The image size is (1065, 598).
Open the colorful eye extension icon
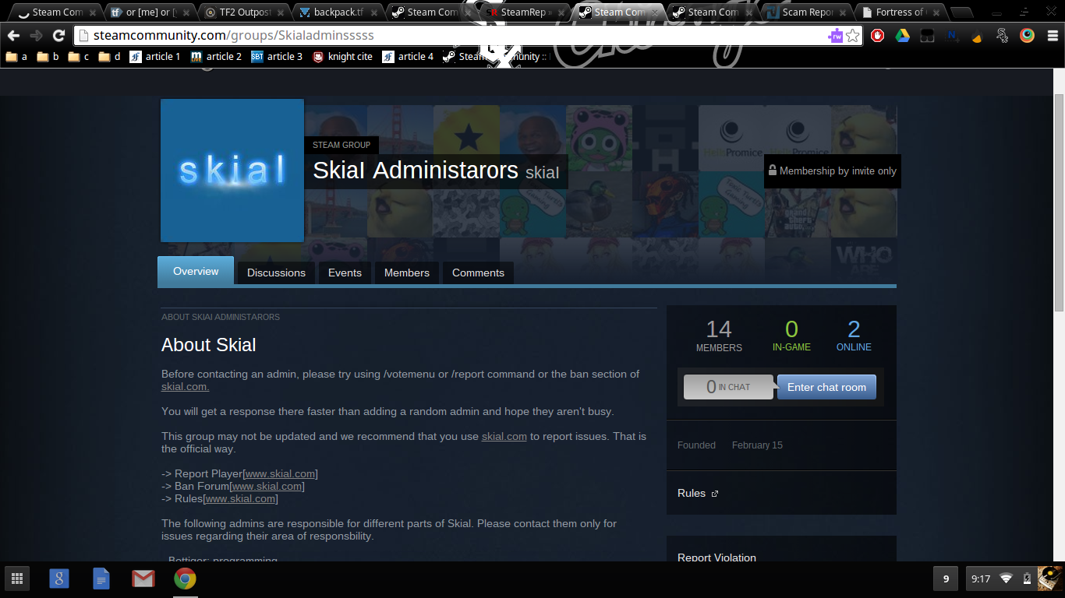click(1027, 35)
